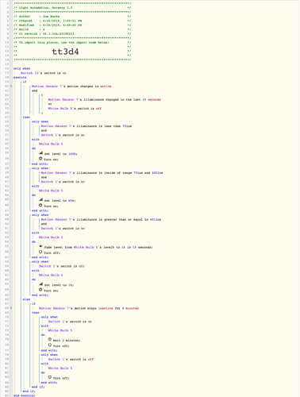The width and height of the screenshot is (300, 397).
Task: Click the power icon under Wait 2 minutes
Action: (50, 345)
